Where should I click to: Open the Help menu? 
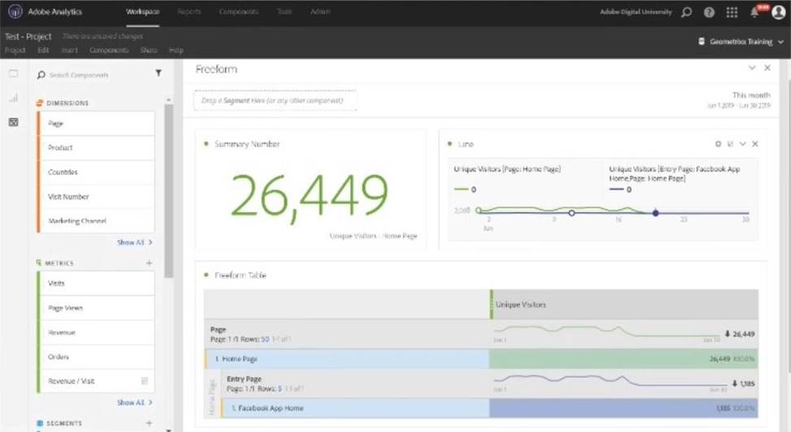point(176,50)
